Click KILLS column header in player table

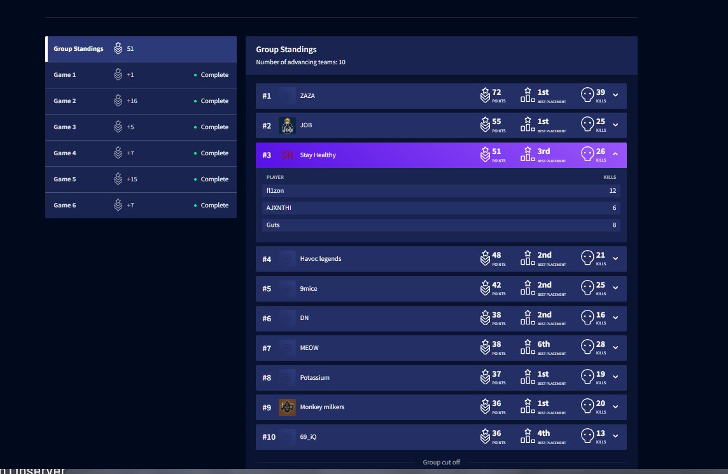pos(610,177)
